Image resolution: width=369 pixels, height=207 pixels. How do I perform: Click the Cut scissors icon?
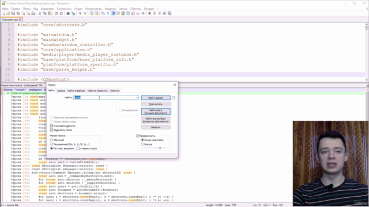(x=40, y=13)
